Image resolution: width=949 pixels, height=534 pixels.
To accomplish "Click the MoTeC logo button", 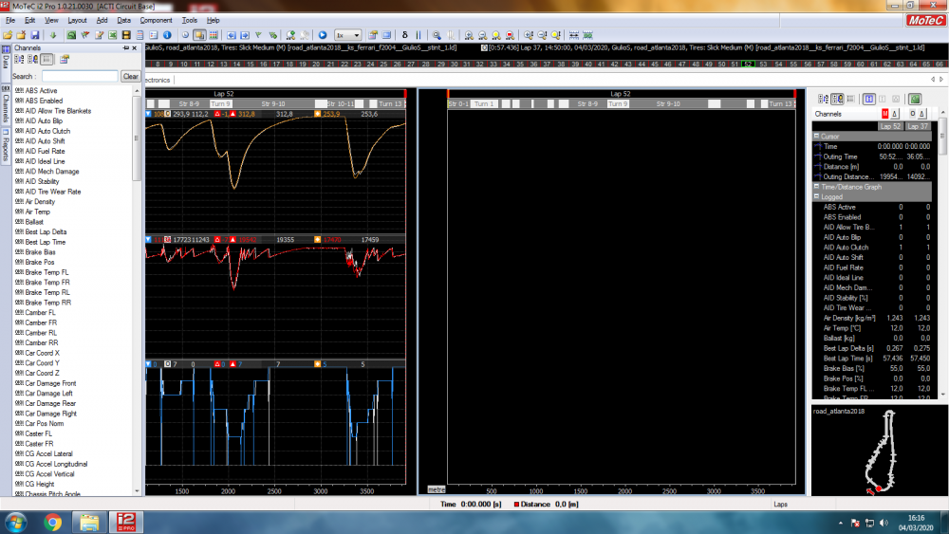I will (925, 20).
